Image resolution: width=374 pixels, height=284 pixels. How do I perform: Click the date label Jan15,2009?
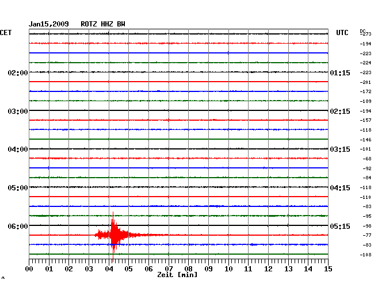coord(49,24)
